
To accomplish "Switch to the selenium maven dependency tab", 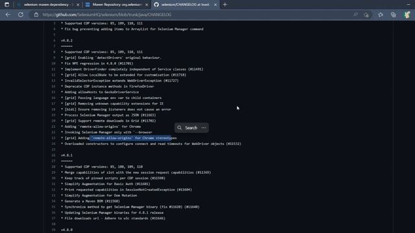I will click(47, 5).
